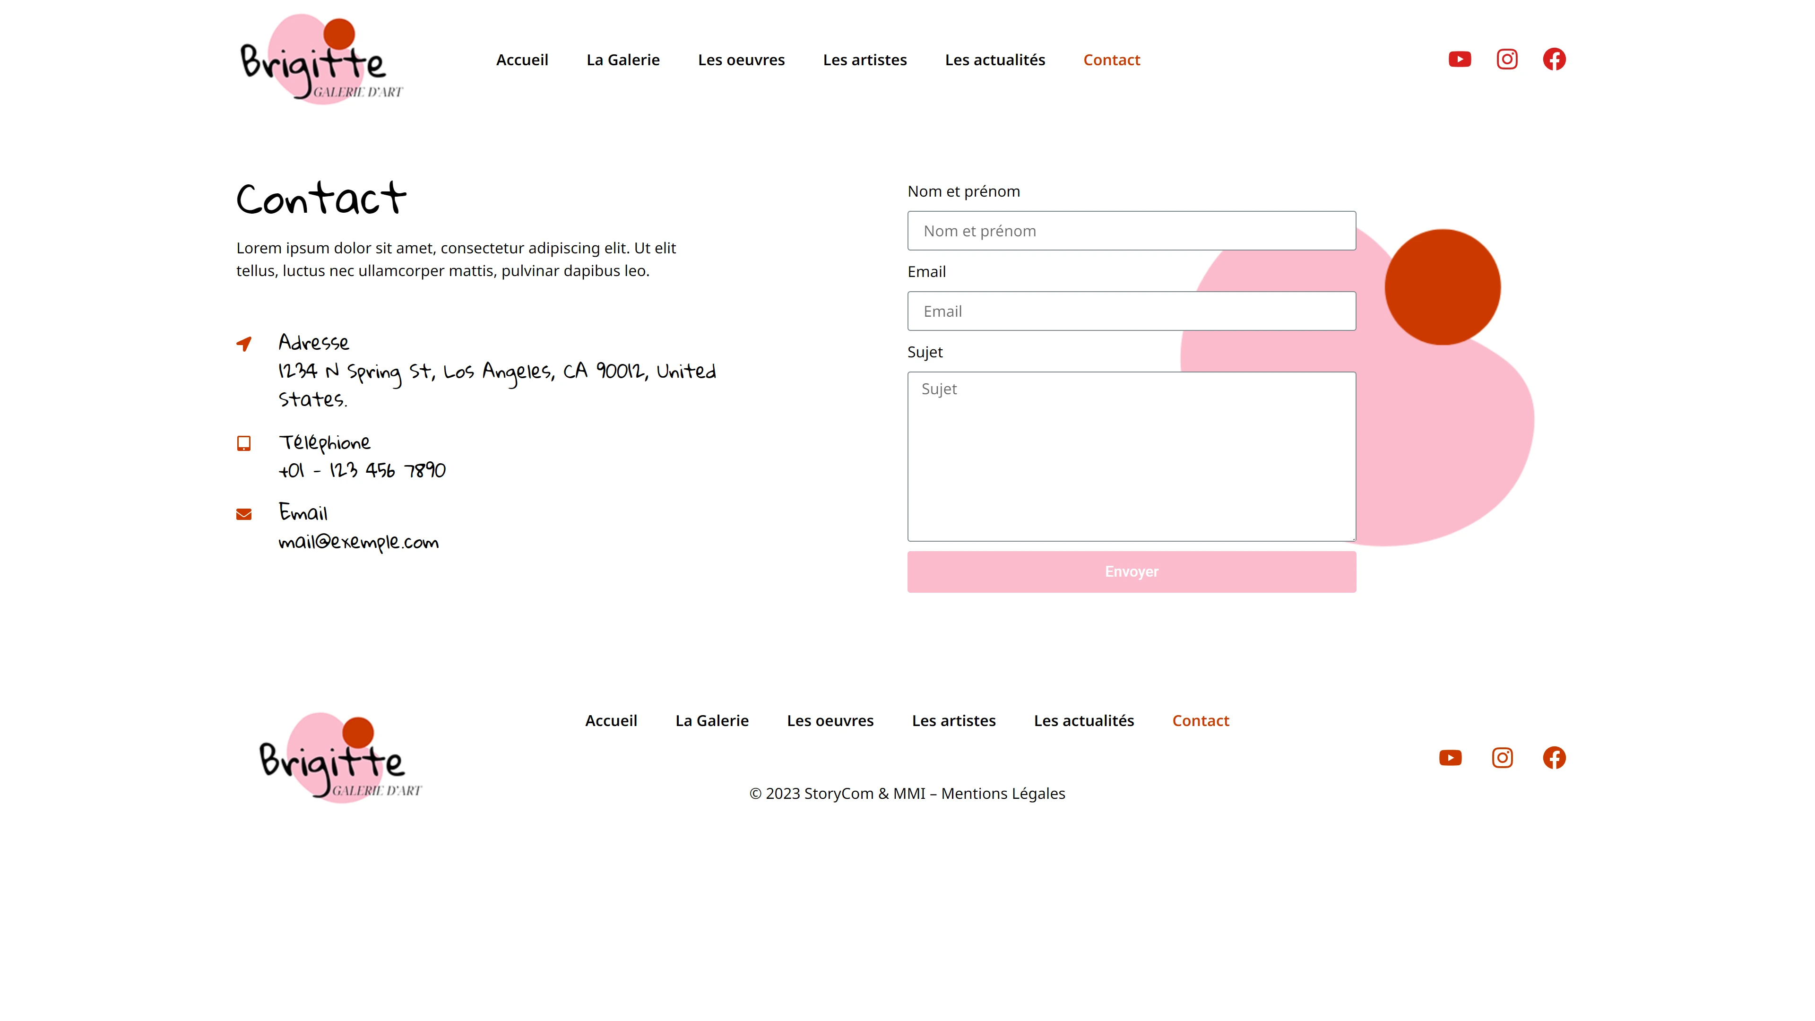
Task: Focus the Nom et prénom field
Action: (1132, 230)
